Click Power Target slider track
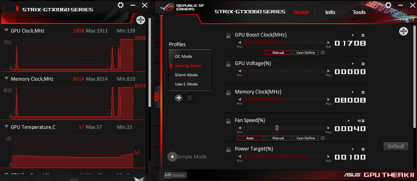417x181 pixels. click(284, 156)
